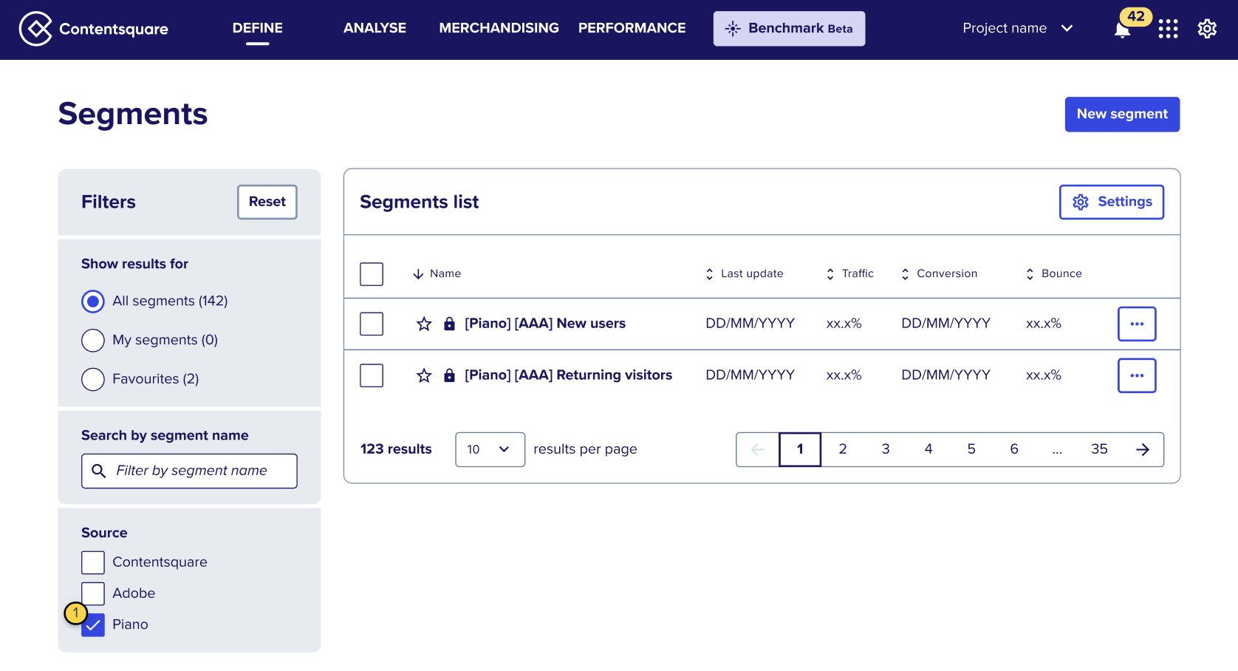Select the Returning visitors segment checkbox

(372, 375)
